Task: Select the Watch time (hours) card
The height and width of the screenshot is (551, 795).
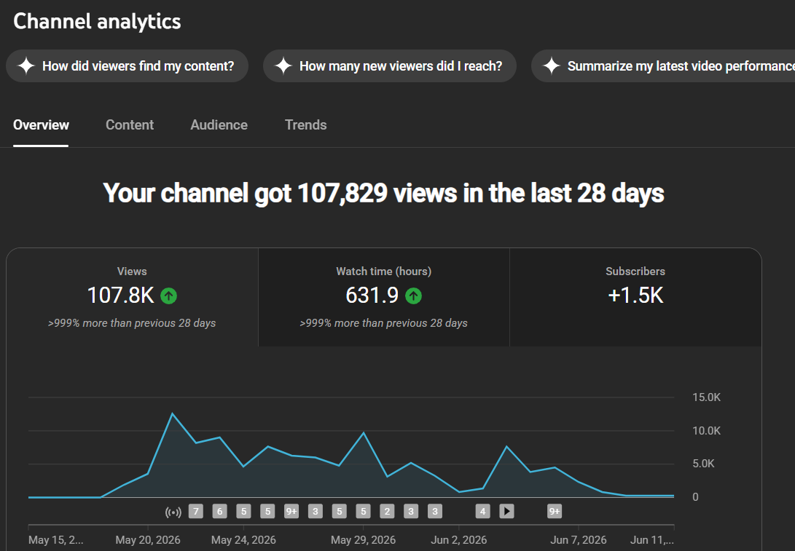Action: click(x=384, y=297)
